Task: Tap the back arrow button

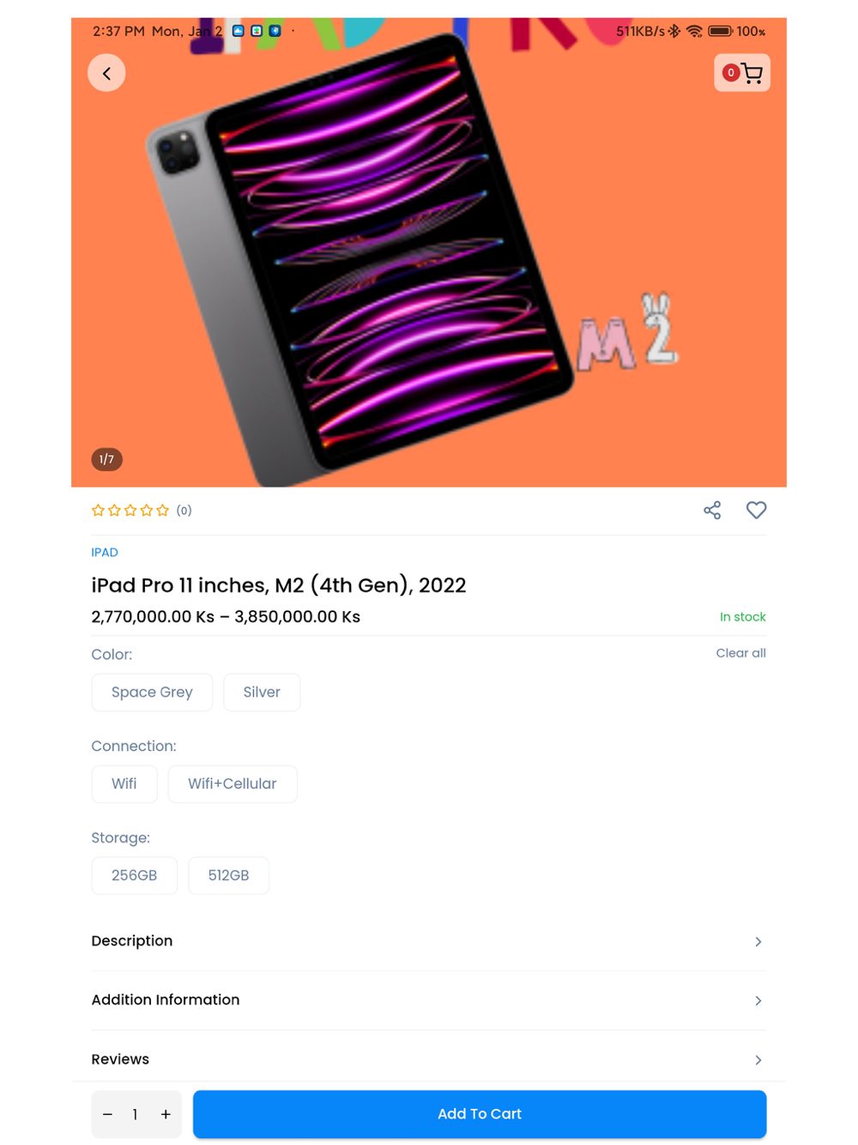Action: [106, 73]
